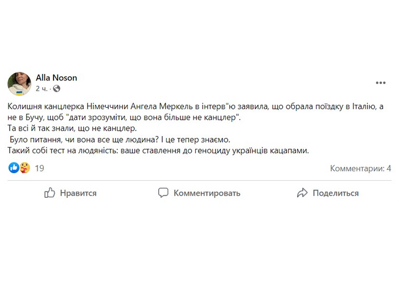Show who reacted via the 19 count
Viewport: 399px width, 305px height.
(39, 168)
